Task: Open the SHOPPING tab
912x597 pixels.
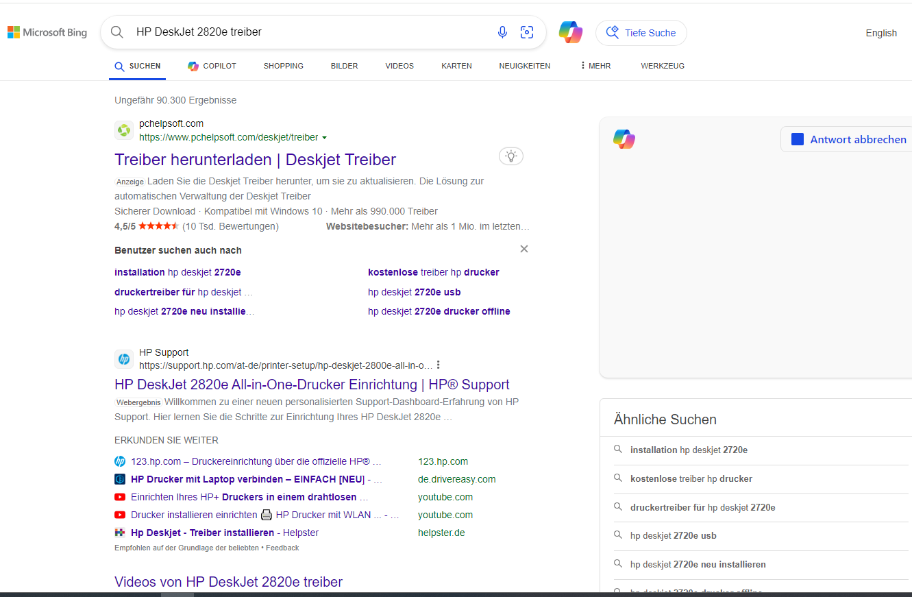Action: tap(284, 66)
